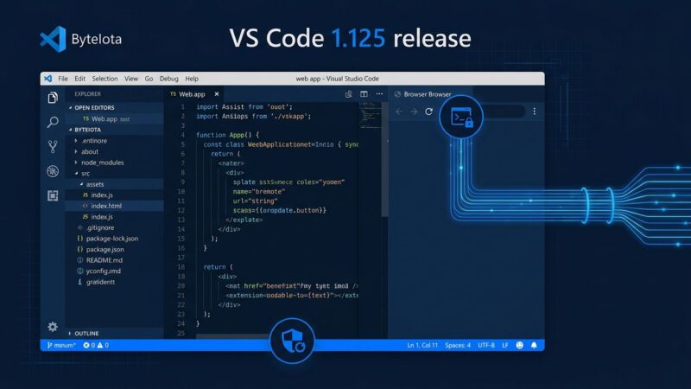Image resolution: width=691 pixels, height=389 pixels.
Task: Open the View menu
Action: pyautogui.click(x=131, y=79)
